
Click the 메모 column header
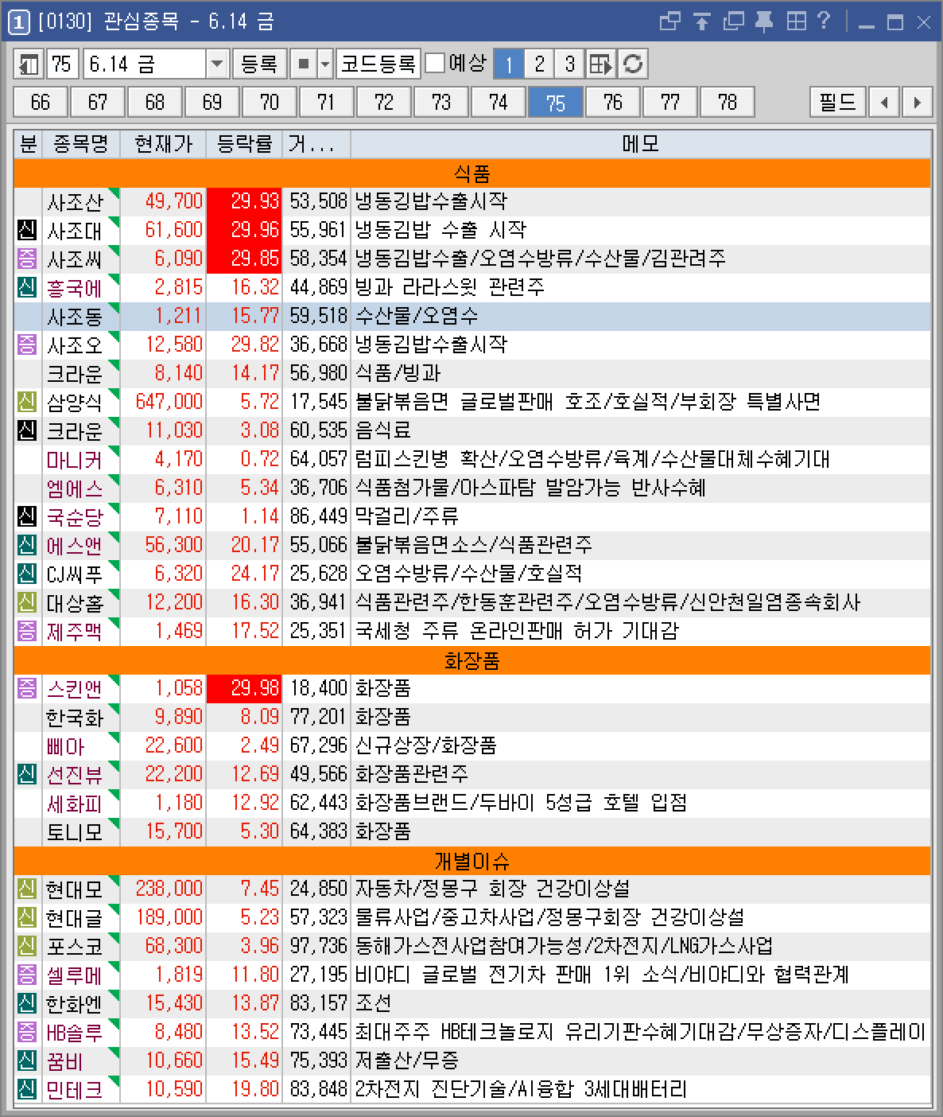640,144
